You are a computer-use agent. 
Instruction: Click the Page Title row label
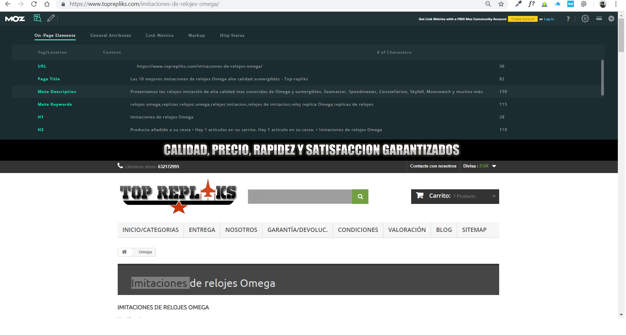click(49, 79)
